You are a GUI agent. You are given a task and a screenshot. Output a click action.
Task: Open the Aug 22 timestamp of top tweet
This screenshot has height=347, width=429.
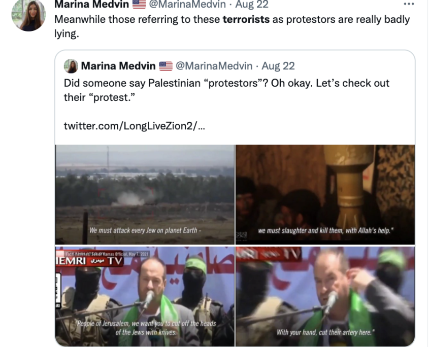[x=252, y=4]
